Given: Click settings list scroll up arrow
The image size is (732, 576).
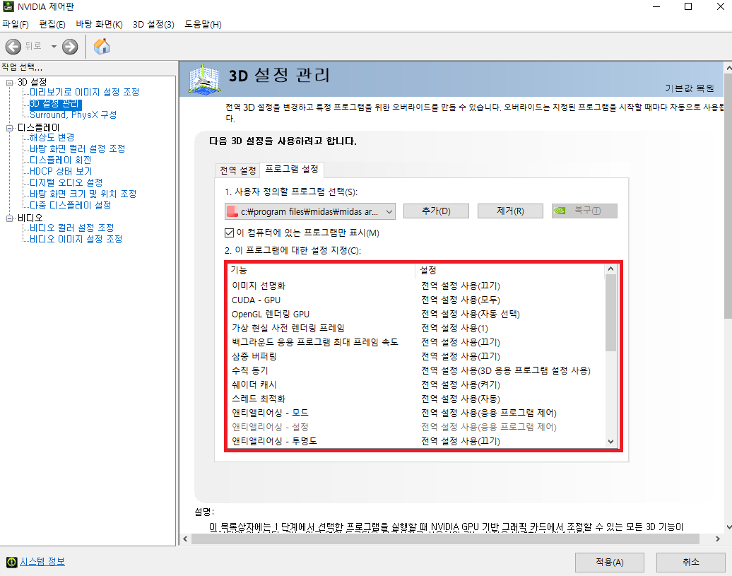Looking at the screenshot, I should coord(610,269).
